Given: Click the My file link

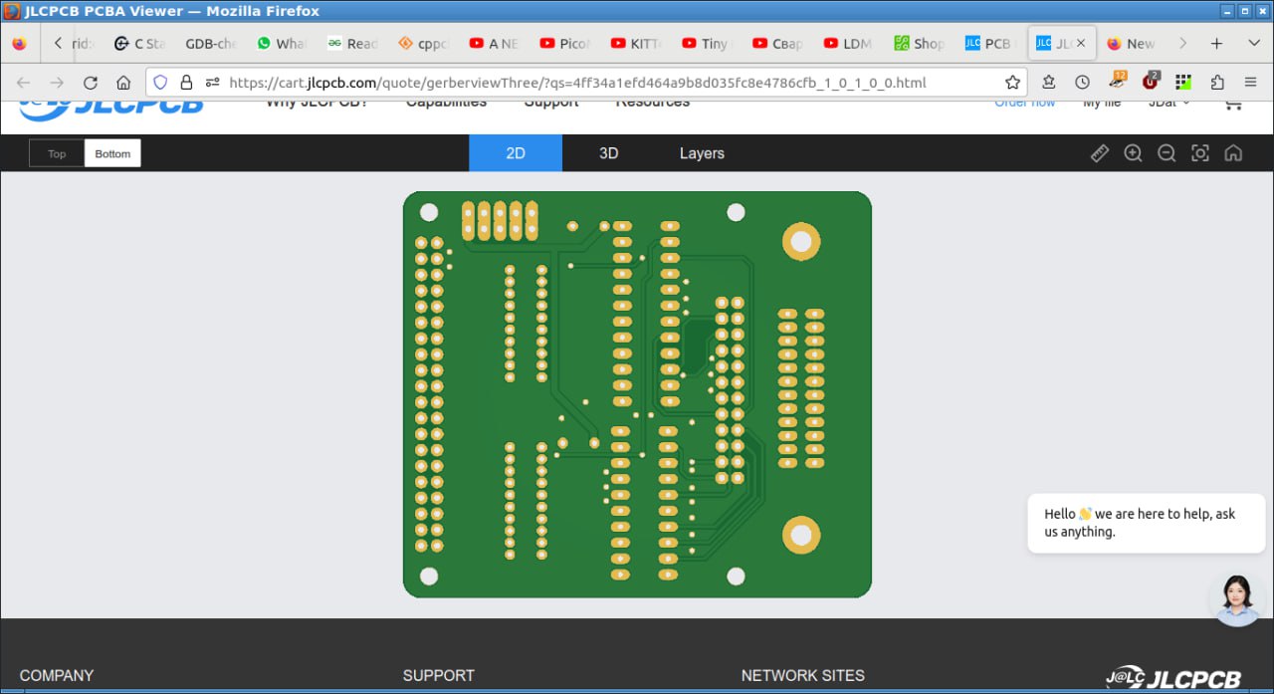Looking at the screenshot, I should pyautogui.click(x=1102, y=103).
